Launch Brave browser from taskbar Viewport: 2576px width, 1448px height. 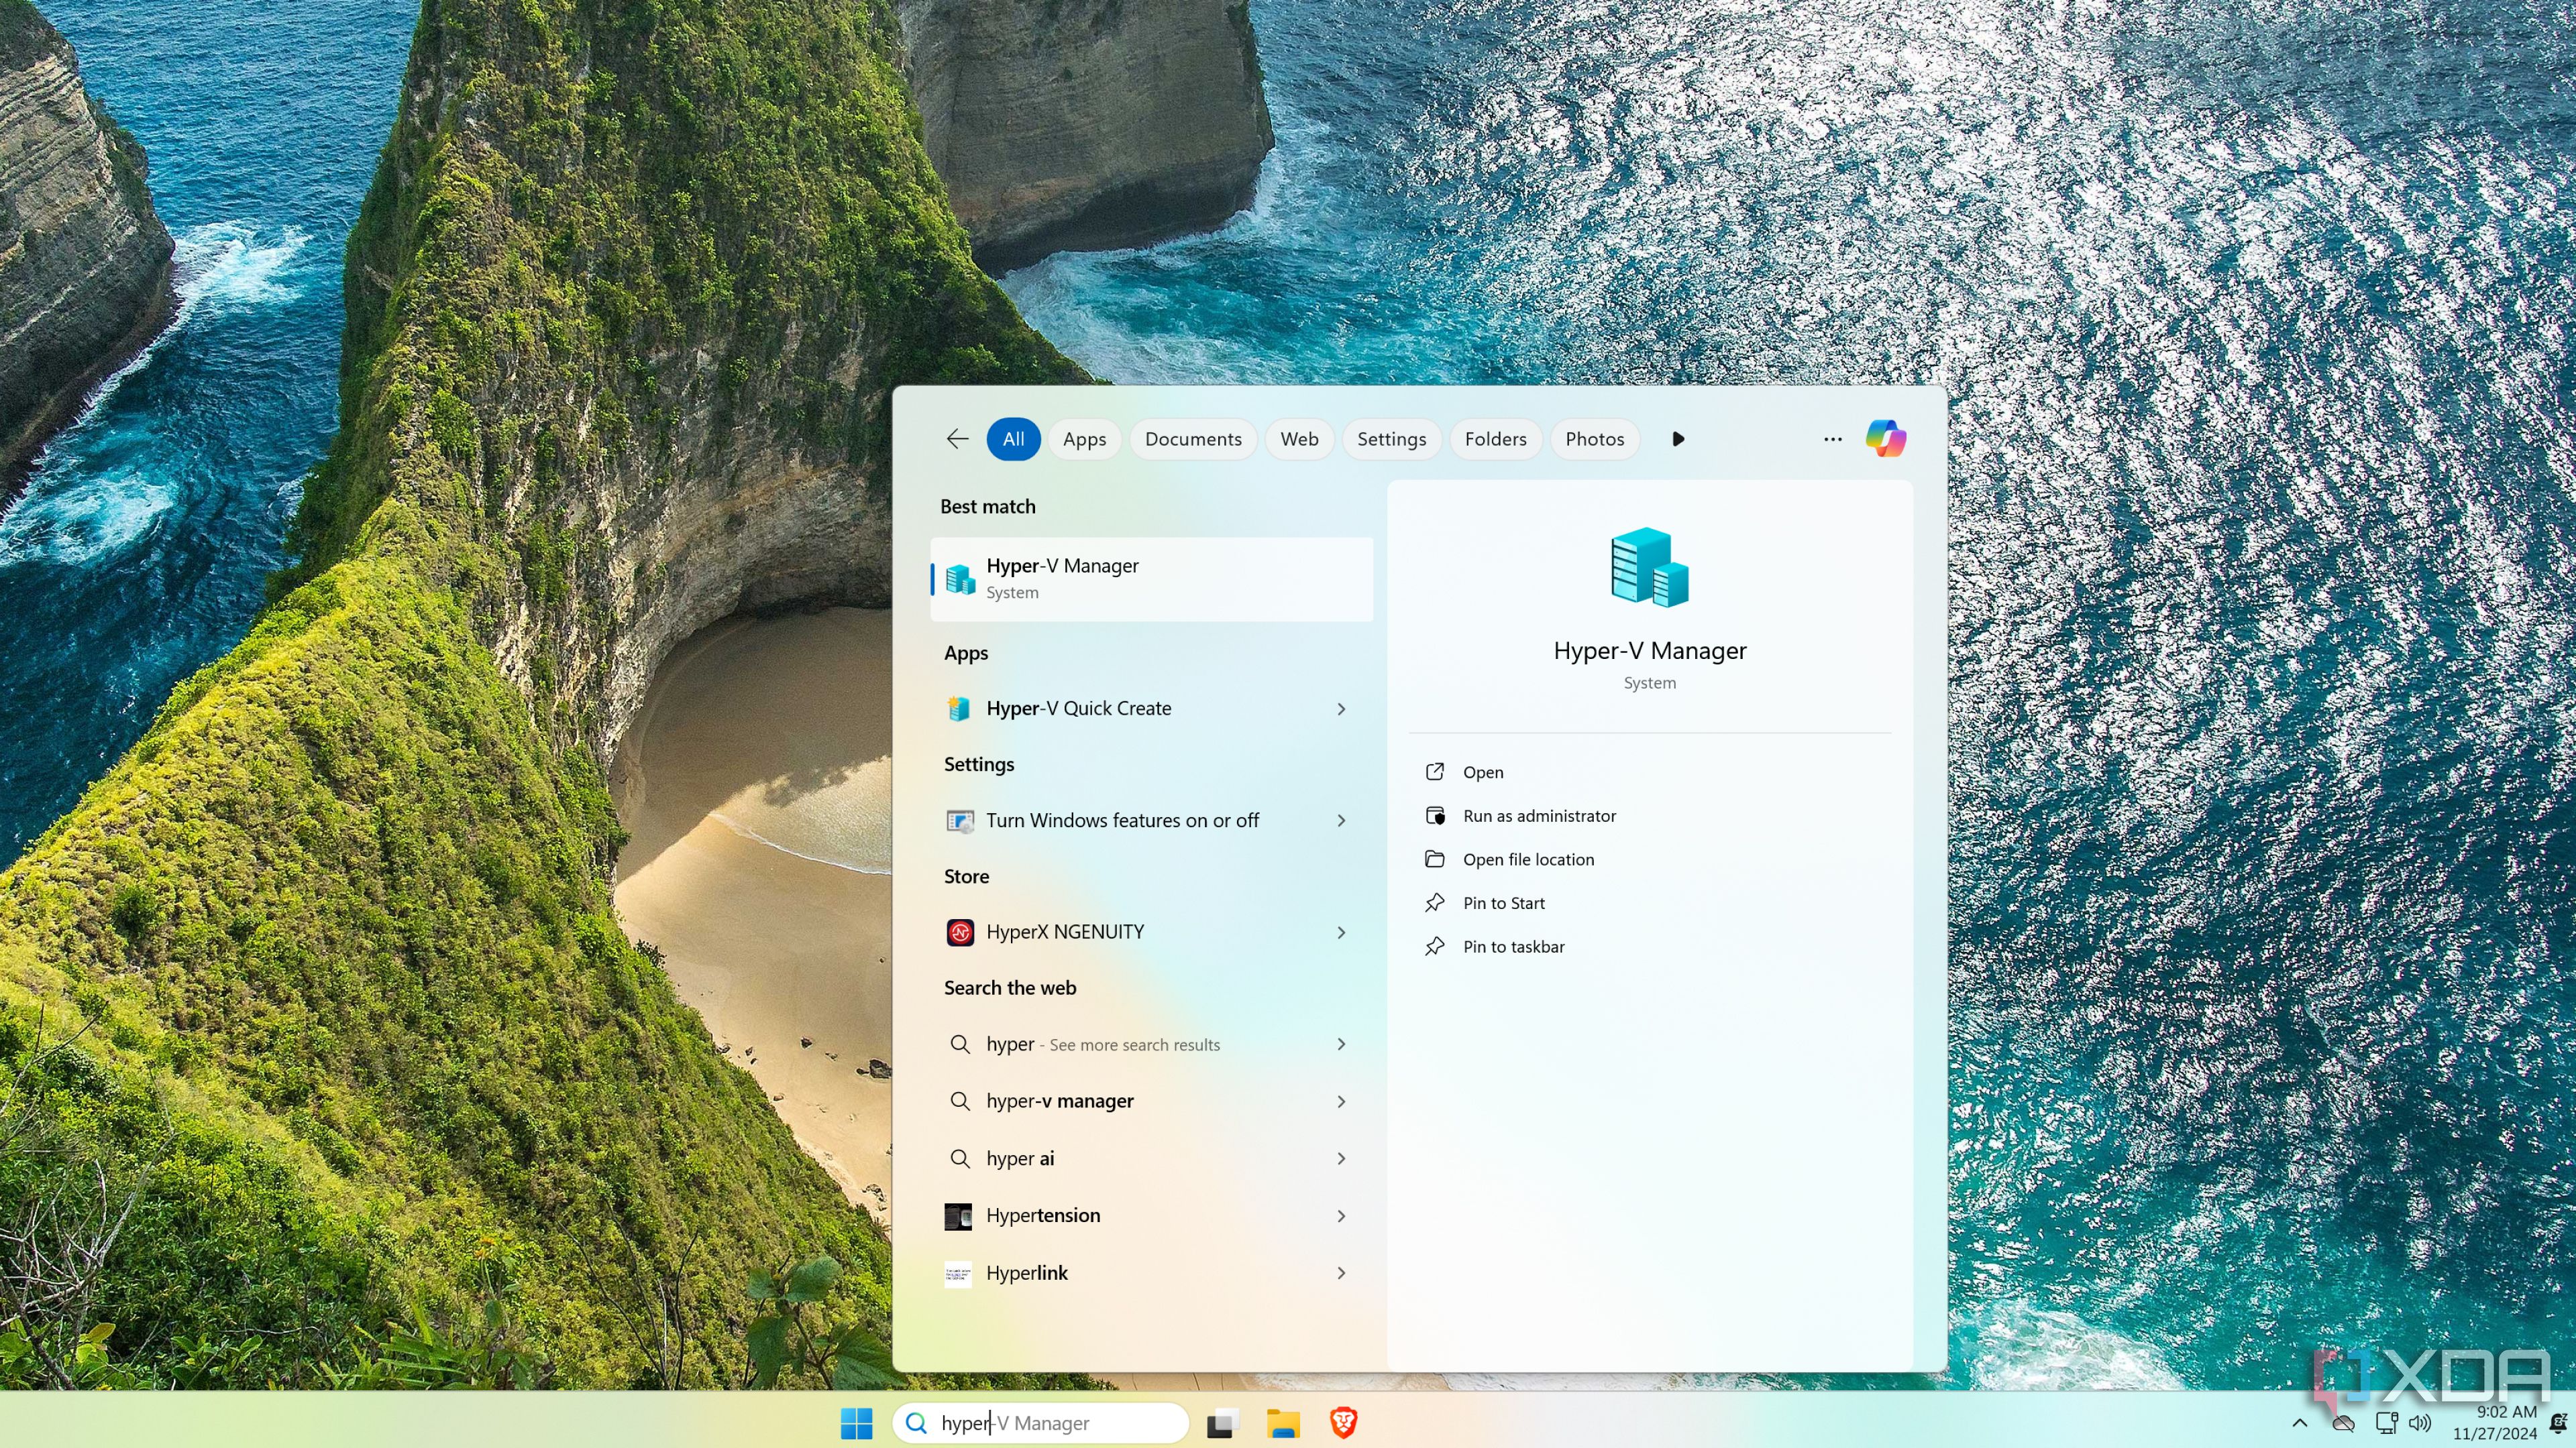[1343, 1422]
